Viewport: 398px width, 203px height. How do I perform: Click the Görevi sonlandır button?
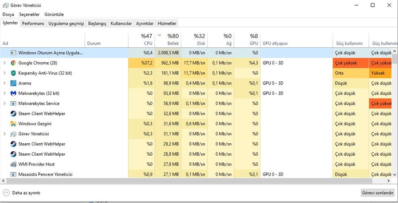click(378, 193)
